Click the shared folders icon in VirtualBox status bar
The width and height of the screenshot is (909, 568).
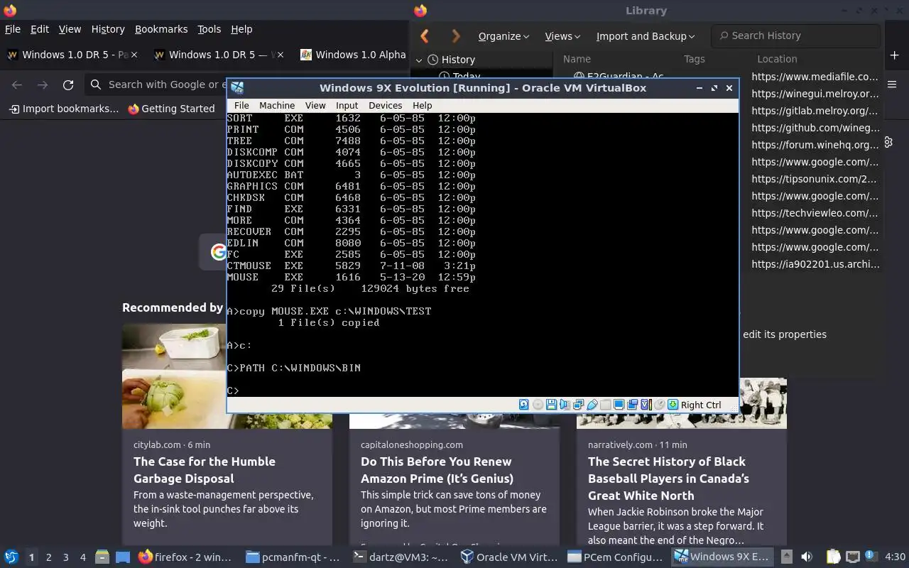605,405
